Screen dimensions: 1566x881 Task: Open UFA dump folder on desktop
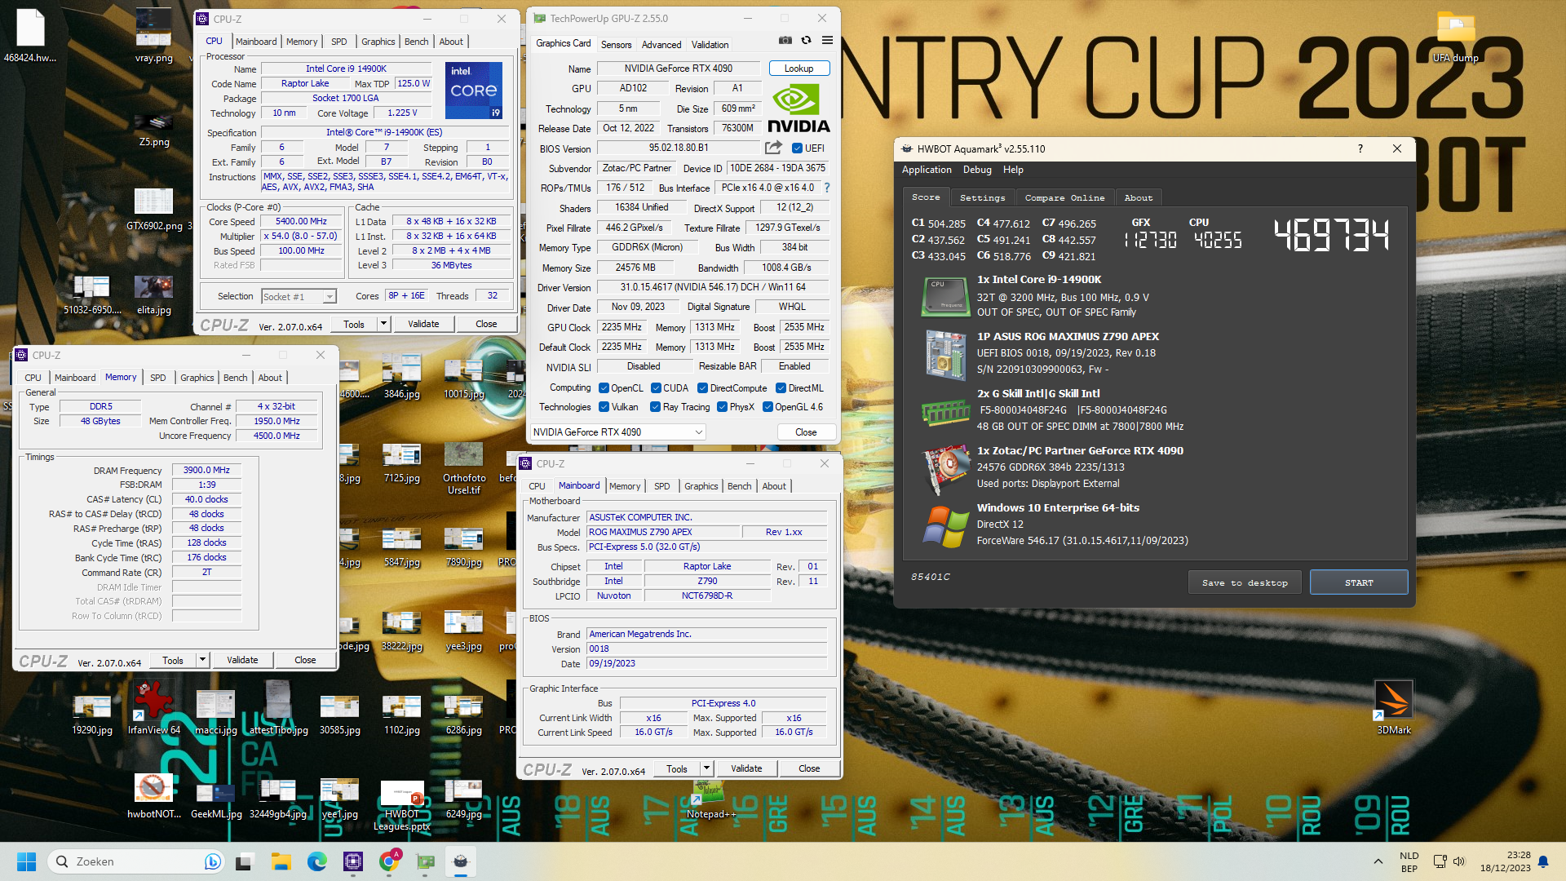point(1456,37)
